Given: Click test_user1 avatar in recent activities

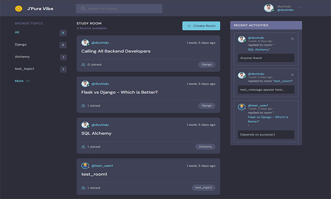Looking at the screenshot, I should (242, 107).
